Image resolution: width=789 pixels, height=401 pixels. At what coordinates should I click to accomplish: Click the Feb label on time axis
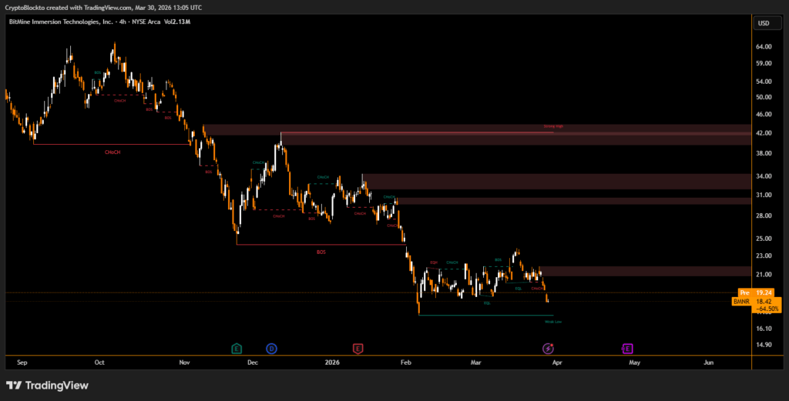(x=407, y=361)
